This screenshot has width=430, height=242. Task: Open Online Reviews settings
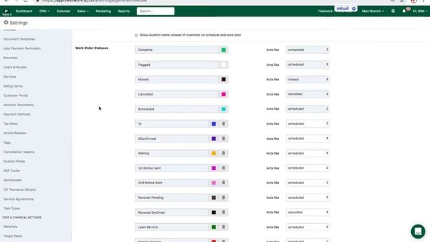pos(15,133)
